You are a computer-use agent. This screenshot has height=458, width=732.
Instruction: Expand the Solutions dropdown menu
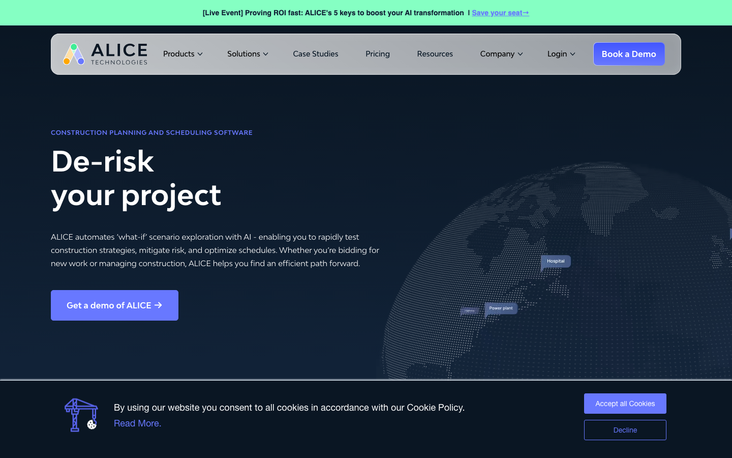[248, 54]
